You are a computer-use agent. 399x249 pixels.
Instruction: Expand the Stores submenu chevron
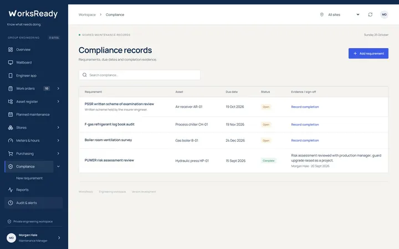(58, 128)
